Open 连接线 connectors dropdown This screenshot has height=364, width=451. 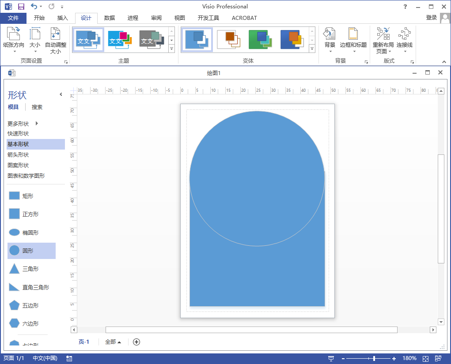pyautogui.click(x=405, y=40)
